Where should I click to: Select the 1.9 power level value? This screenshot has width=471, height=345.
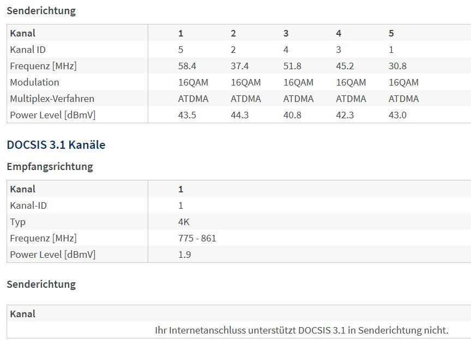pyautogui.click(x=184, y=255)
